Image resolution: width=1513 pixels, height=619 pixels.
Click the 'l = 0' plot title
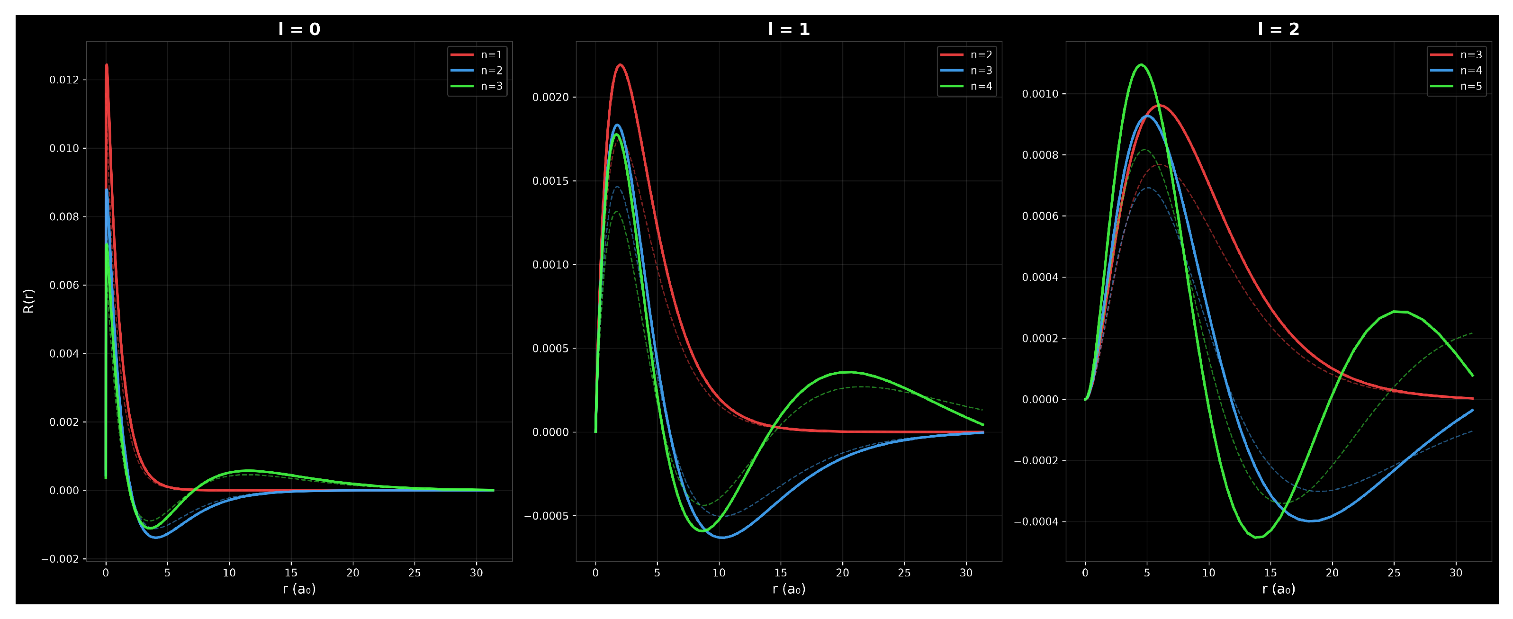click(299, 29)
